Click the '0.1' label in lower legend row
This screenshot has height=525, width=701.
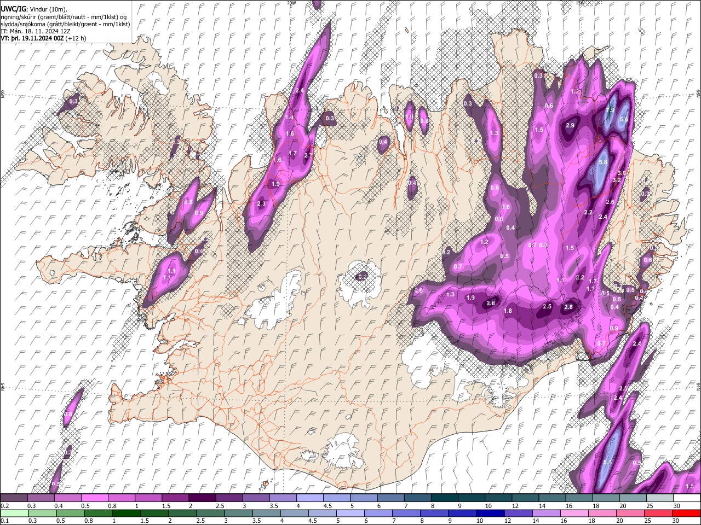(x=5, y=521)
